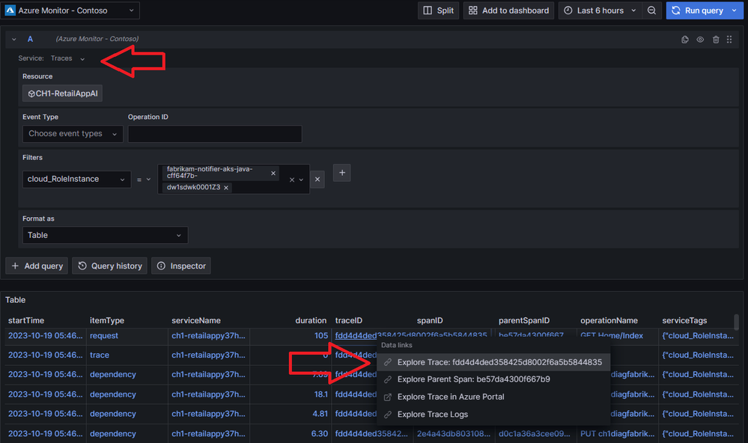Open the Format as Table dropdown
Screen dimensions: 748x443
click(x=105, y=235)
